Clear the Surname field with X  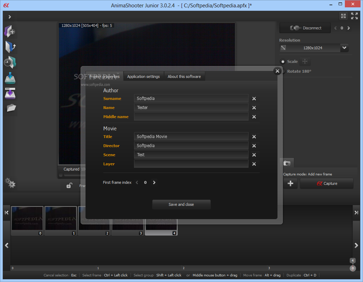254,99
